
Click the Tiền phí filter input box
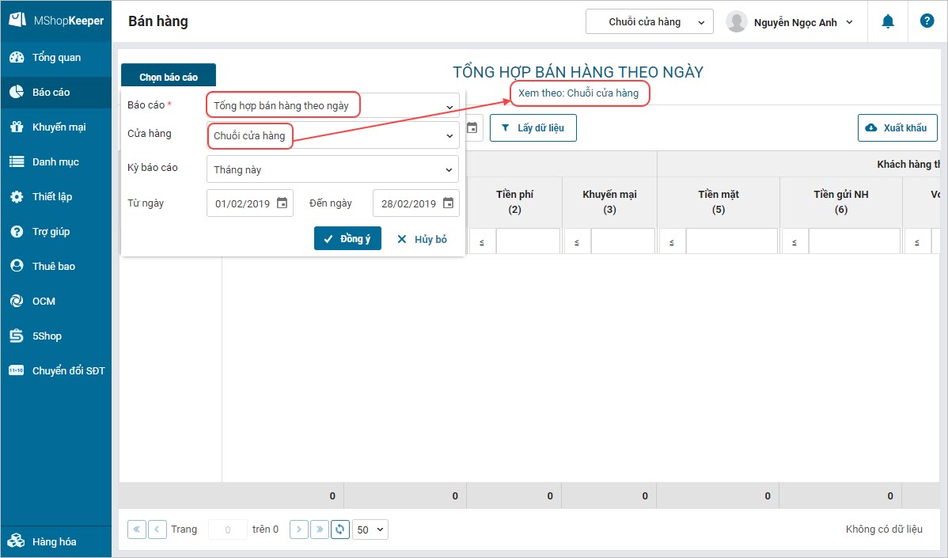528,241
